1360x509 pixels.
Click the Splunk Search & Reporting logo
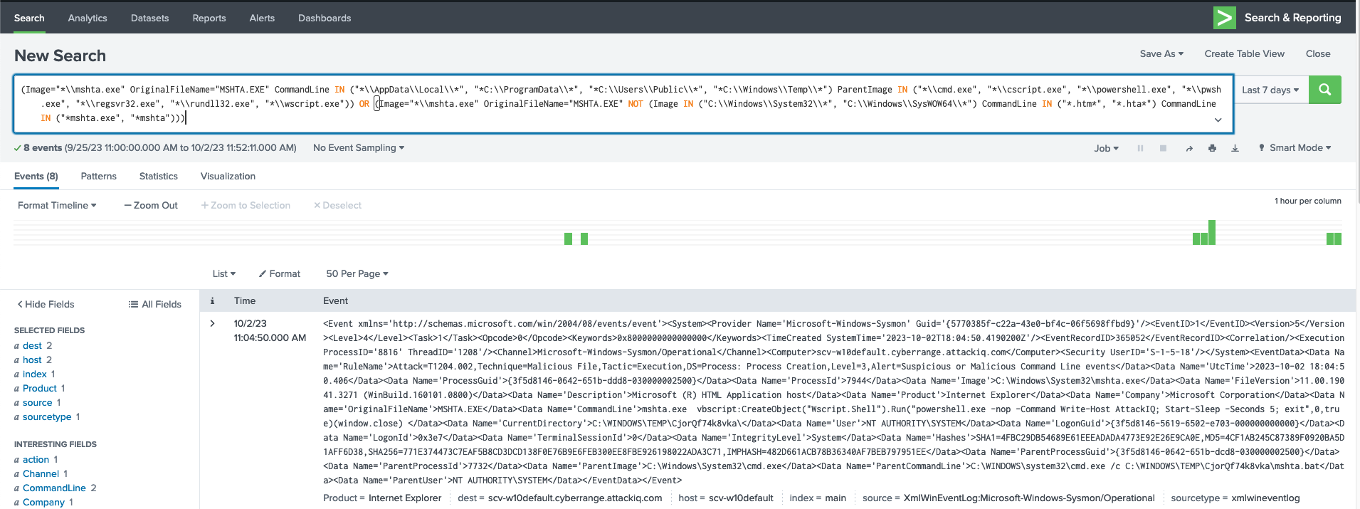pyautogui.click(x=1224, y=18)
